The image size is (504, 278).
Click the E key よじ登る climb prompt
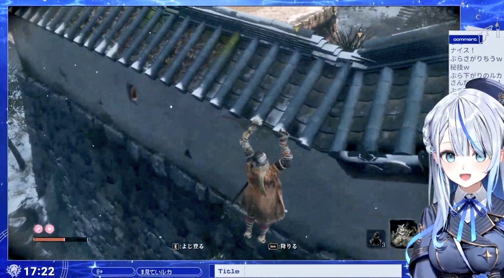(x=189, y=246)
